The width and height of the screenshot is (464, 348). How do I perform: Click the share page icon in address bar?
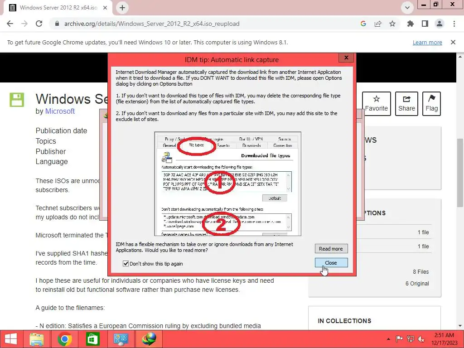click(x=378, y=24)
